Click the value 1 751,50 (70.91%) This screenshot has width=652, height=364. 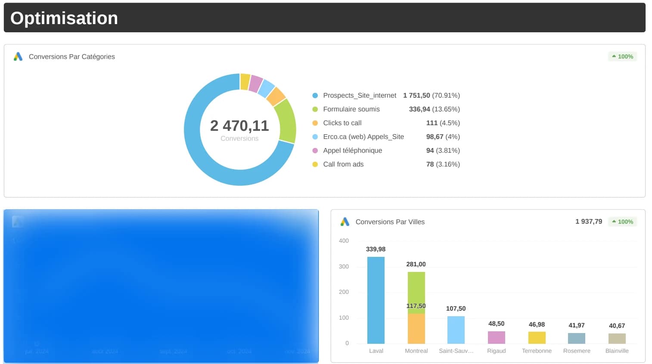(x=432, y=96)
